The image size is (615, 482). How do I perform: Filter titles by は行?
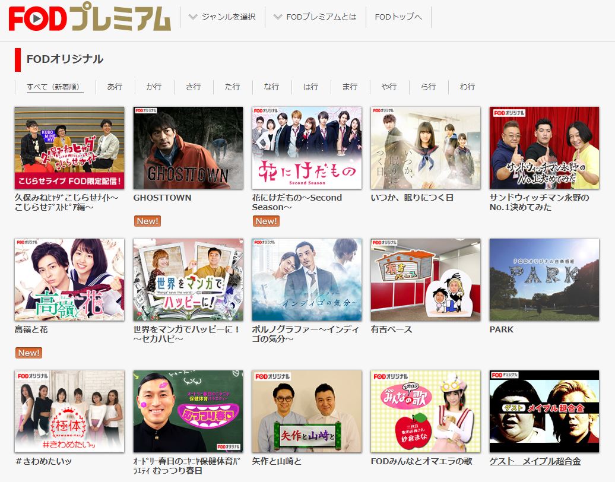click(x=311, y=87)
